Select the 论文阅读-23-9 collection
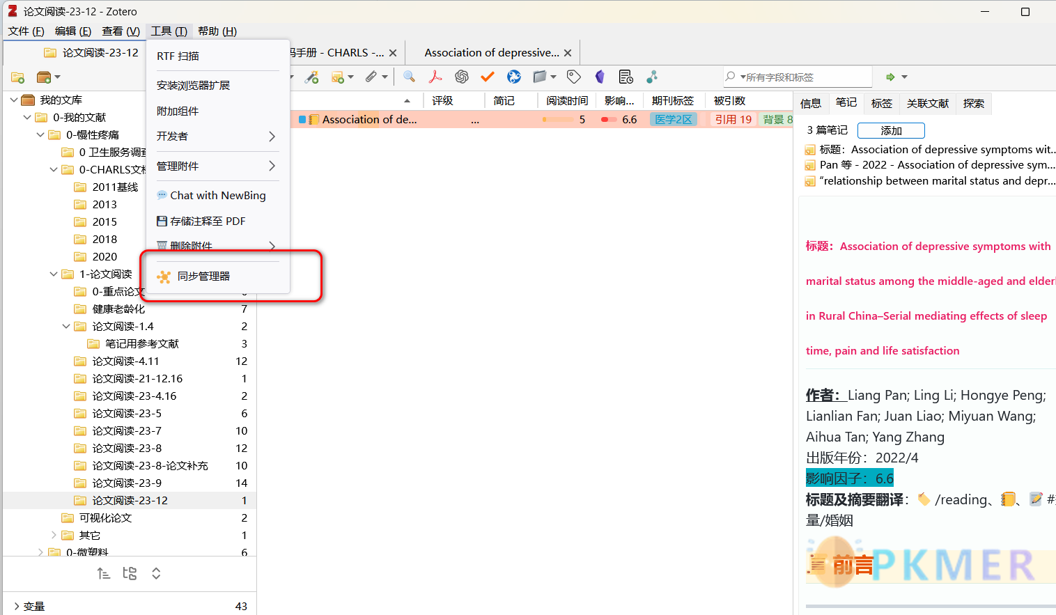 coord(127,483)
